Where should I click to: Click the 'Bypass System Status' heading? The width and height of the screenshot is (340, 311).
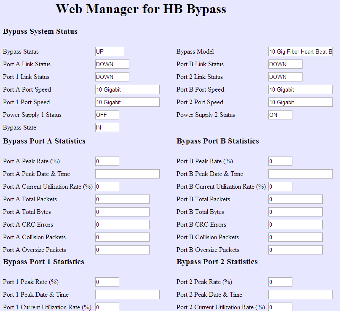[40, 31]
